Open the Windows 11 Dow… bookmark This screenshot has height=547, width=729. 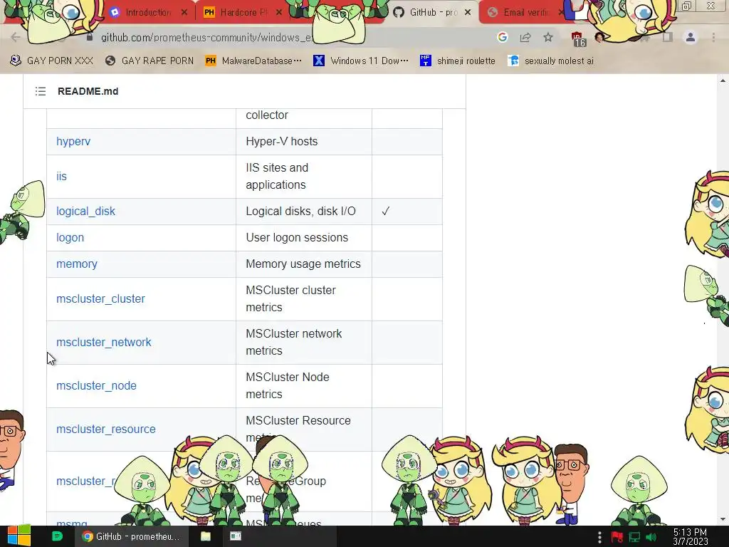tap(361, 61)
